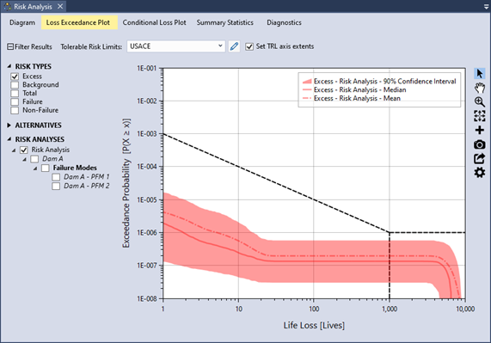This screenshot has width=491, height=343.
Task: Select the pointer tool in plot toolbar
Action: pos(480,74)
